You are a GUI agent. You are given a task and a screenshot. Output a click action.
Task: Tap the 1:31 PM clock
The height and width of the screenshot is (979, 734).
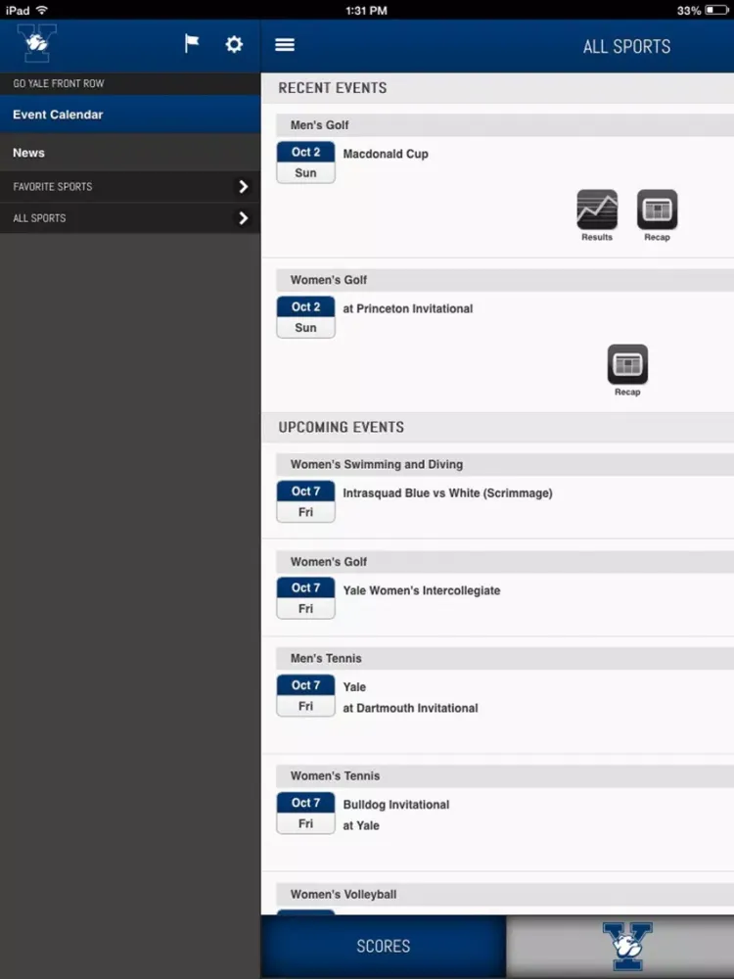tap(366, 11)
